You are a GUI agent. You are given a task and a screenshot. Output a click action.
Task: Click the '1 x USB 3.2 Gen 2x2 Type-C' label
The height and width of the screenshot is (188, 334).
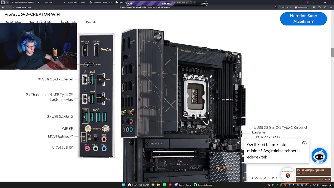[x=279, y=130]
